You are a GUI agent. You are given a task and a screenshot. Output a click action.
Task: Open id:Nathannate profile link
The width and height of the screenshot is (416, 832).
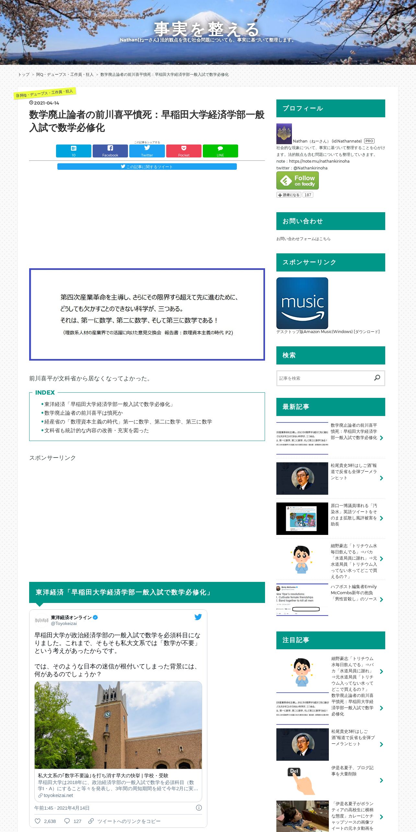pyautogui.click(x=347, y=141)
